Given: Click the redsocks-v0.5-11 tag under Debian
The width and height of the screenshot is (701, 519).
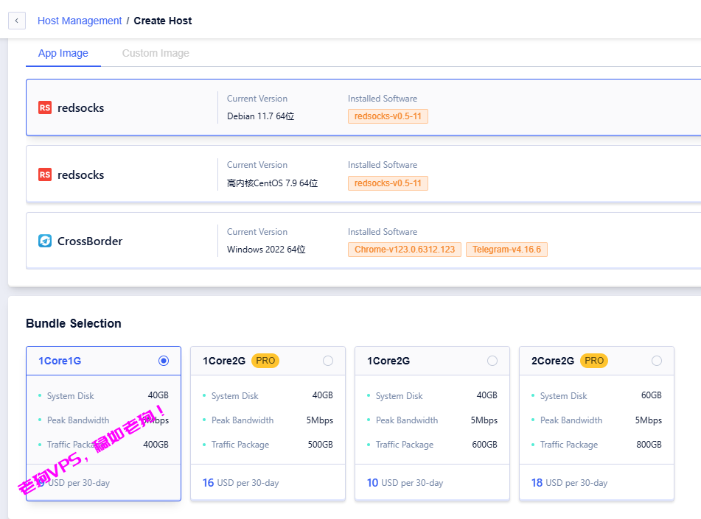Looking at the screenshot, I should coord(388,116).
